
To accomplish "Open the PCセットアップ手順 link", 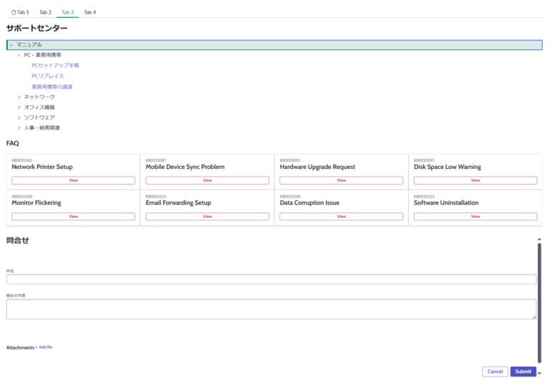I will (55, 65).
